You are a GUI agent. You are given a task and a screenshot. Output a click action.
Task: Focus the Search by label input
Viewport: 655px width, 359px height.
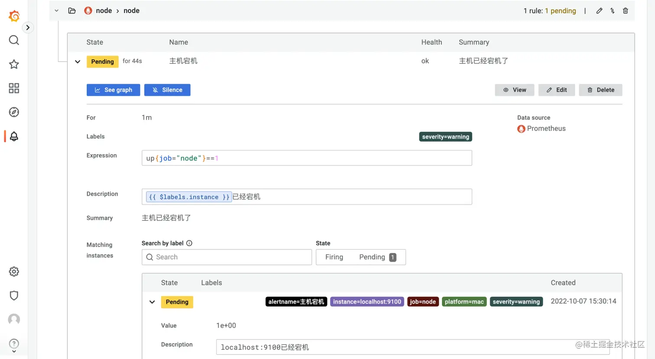point(227,257)
